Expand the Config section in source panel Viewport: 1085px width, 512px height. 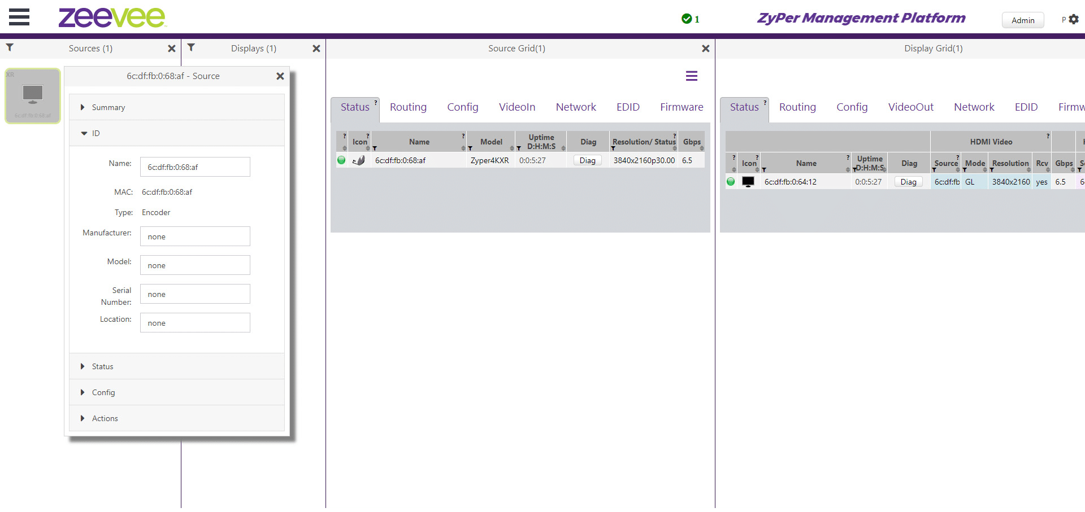click(x=103, y=392)
